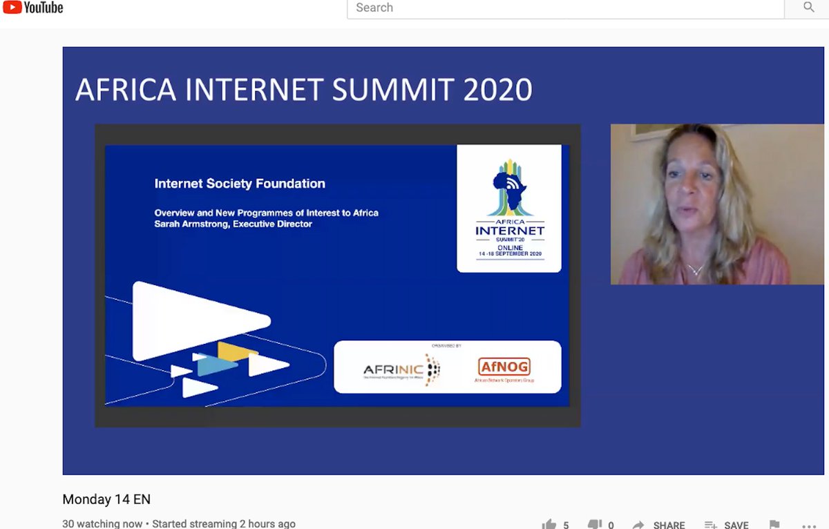Viewport: 829px width, 529px height.
Task: Click the dislike count 0
Action: 611,526
